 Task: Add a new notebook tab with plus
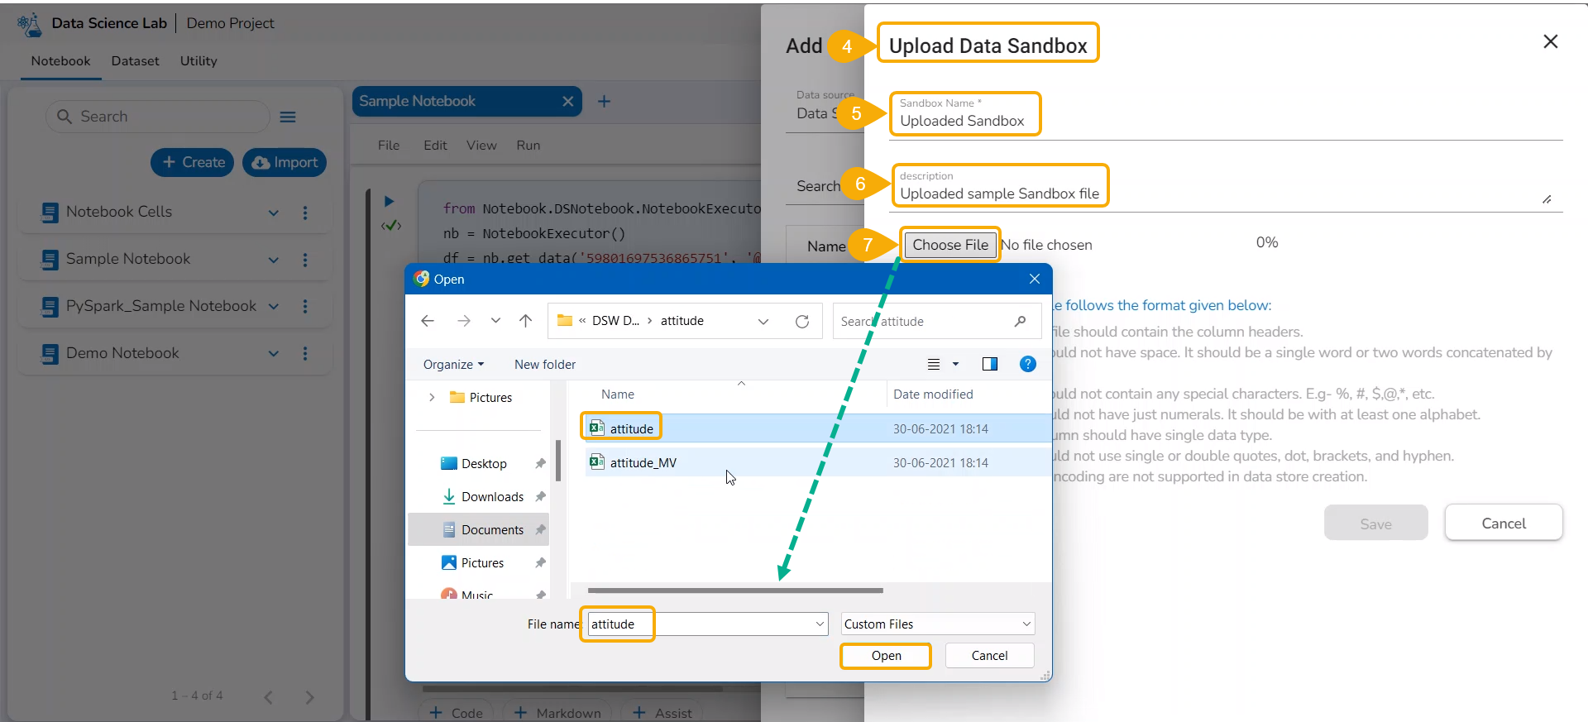pyautogui.click(x=604, y=101)
